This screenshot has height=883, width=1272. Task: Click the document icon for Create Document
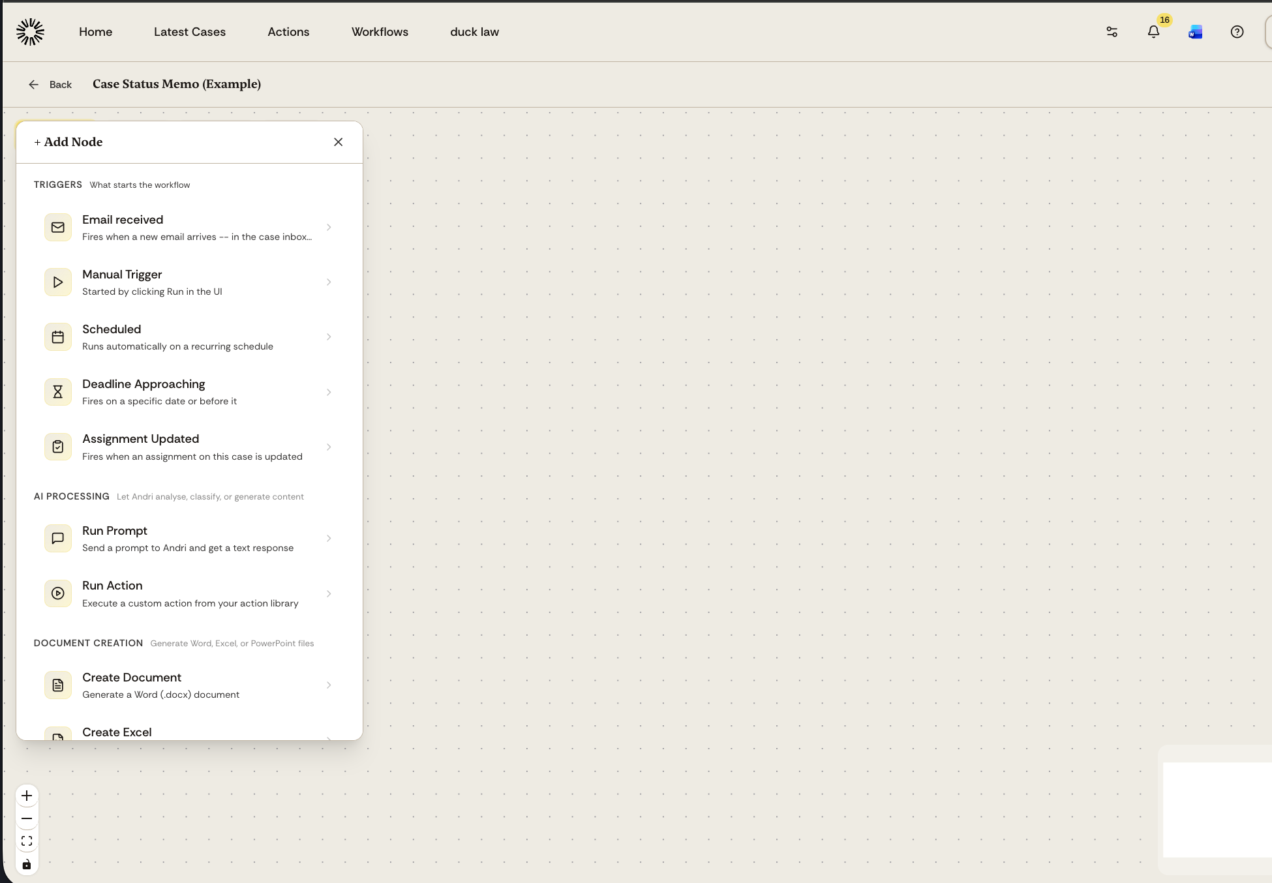(58, 685)
